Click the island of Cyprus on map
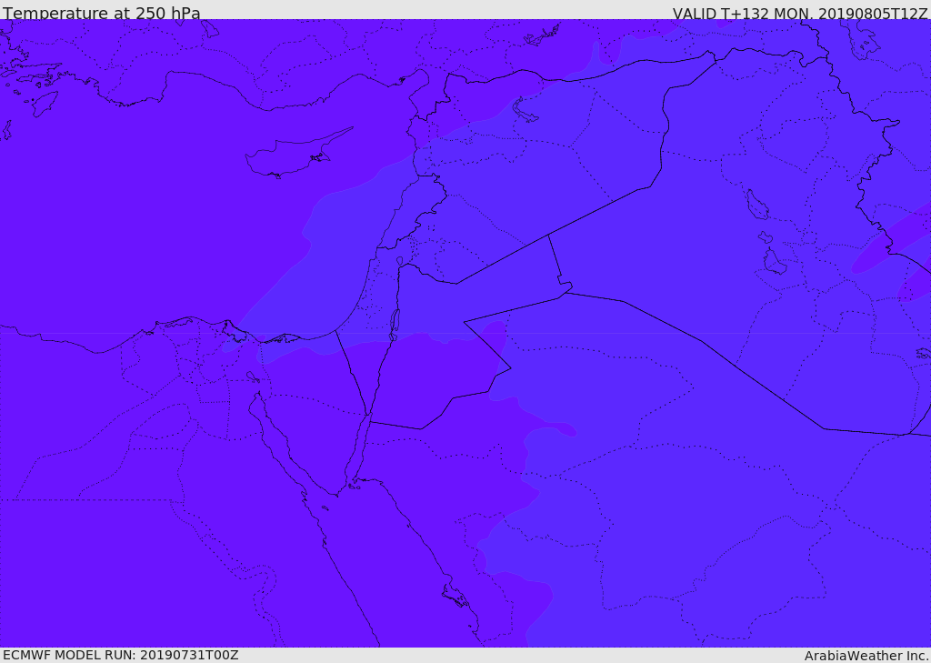This screenshot has height=663, width=931. [x=297, y=155]
